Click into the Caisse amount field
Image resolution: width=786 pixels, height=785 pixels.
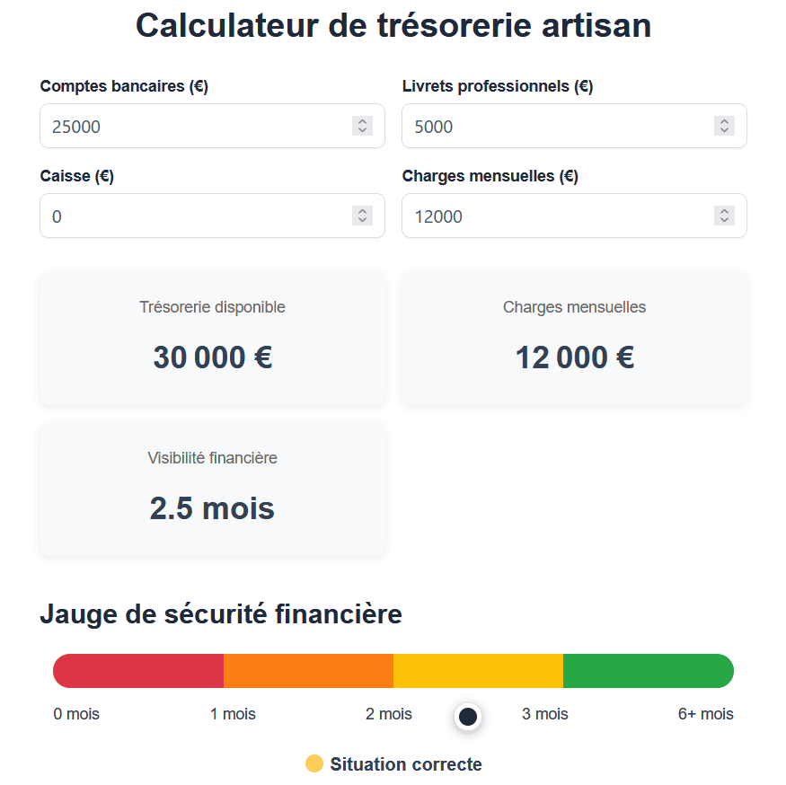pos(213,216)
